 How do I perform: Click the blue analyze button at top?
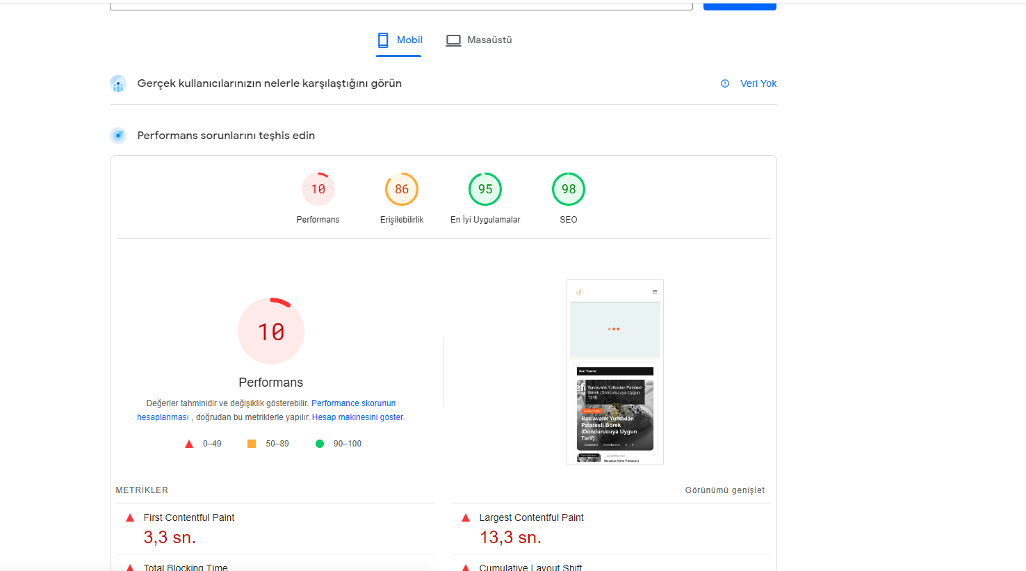click(740, 6)
